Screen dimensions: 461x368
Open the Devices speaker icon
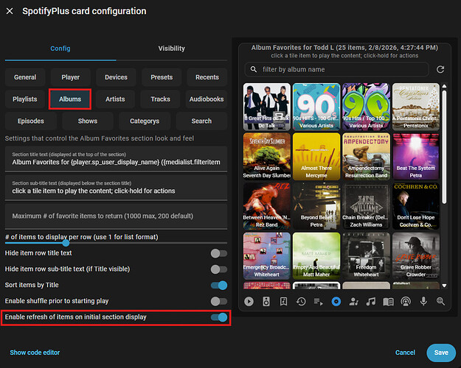[x=266, y=301]
